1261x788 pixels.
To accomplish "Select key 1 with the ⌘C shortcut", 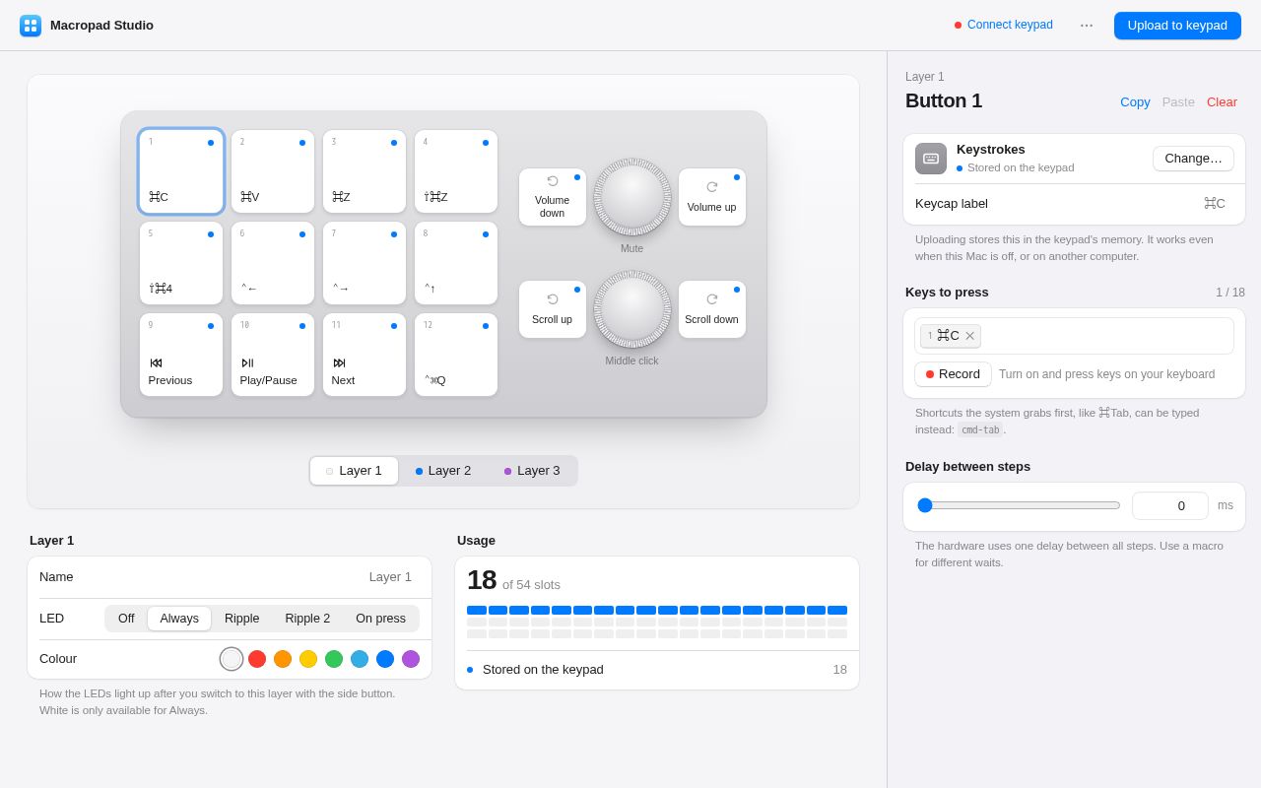I will [x=181, y=171].
